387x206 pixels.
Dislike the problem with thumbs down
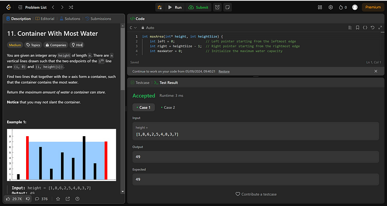[x=28, y=199]
